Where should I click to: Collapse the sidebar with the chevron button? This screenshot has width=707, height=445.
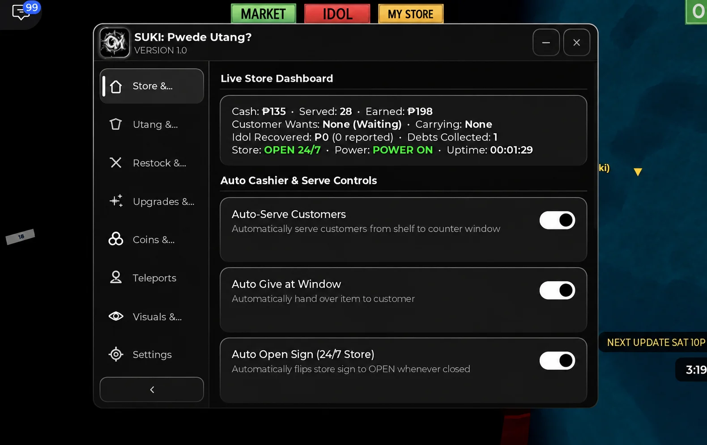[x=152, y=390]
